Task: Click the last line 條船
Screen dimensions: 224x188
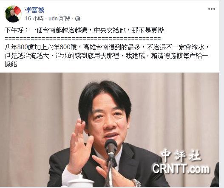Action: (11, 65)
